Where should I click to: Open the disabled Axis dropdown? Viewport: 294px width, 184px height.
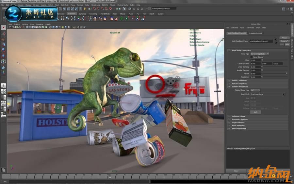tap(253, 98)
